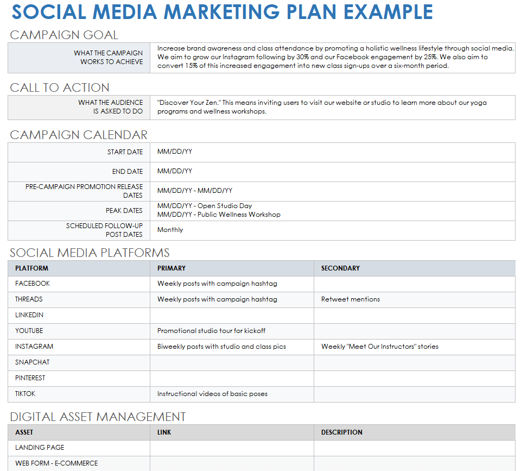
Task: Click the empty primary cell for LinkedIn
Action: 232,315
